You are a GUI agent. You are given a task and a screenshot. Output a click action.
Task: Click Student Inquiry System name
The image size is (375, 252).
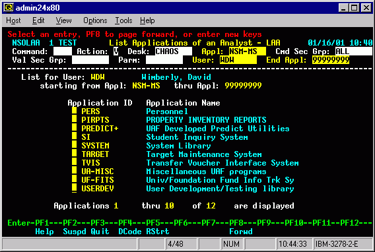coord(197,137)
